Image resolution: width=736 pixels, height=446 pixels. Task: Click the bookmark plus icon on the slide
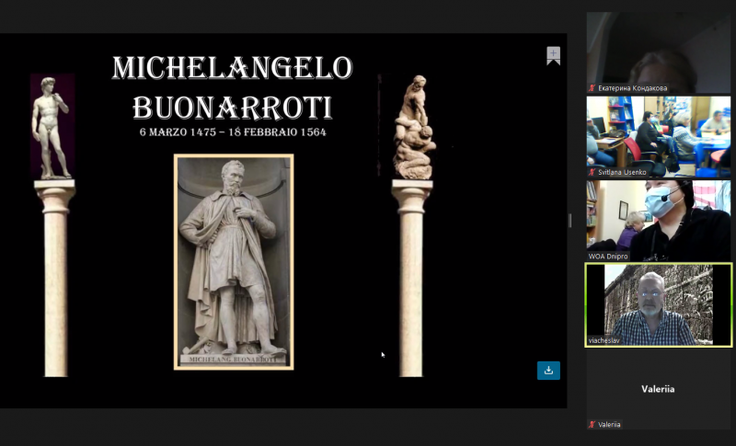[554, 56]
